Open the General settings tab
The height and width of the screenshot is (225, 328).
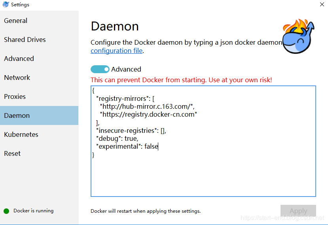[16, 21]
